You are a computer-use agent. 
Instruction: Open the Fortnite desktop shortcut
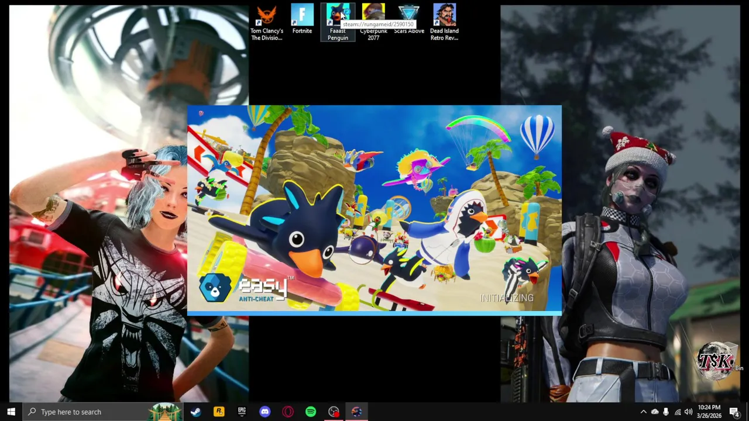(302, 19)
